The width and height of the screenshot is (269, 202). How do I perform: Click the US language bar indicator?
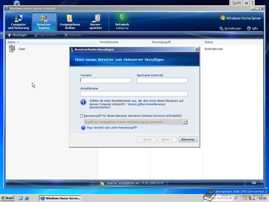coord(236,3)
